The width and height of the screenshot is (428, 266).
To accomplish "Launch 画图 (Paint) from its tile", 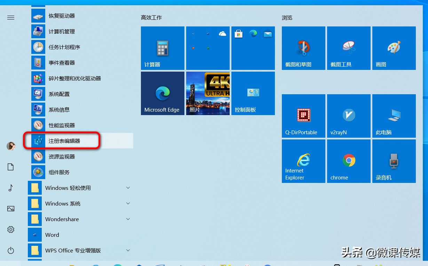I will tap(394, 48).
